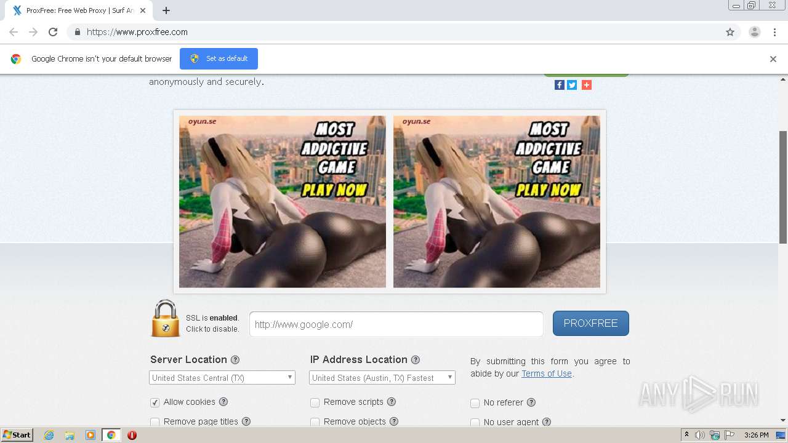Click the volume tray icon
Screen dimensions: 788x443
[x=700, y=435]
